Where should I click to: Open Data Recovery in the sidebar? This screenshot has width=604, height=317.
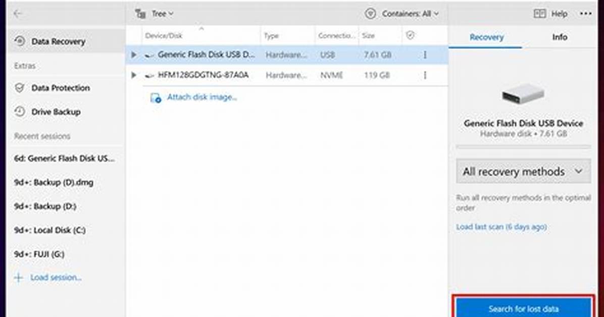click(x=66, y=41)
